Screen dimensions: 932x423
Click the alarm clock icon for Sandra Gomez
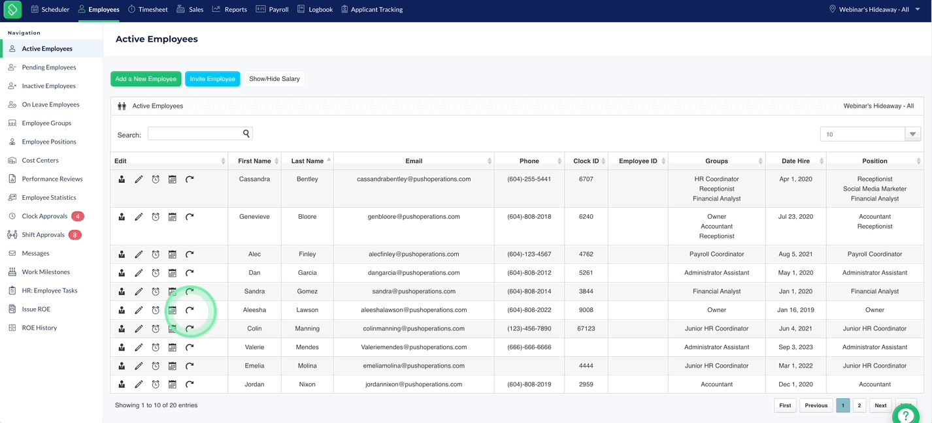click(x=156, y=292)
